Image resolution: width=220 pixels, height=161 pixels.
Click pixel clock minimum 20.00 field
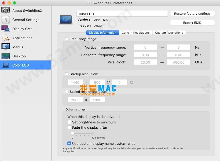pyautogui.click(x=145, y=62)
